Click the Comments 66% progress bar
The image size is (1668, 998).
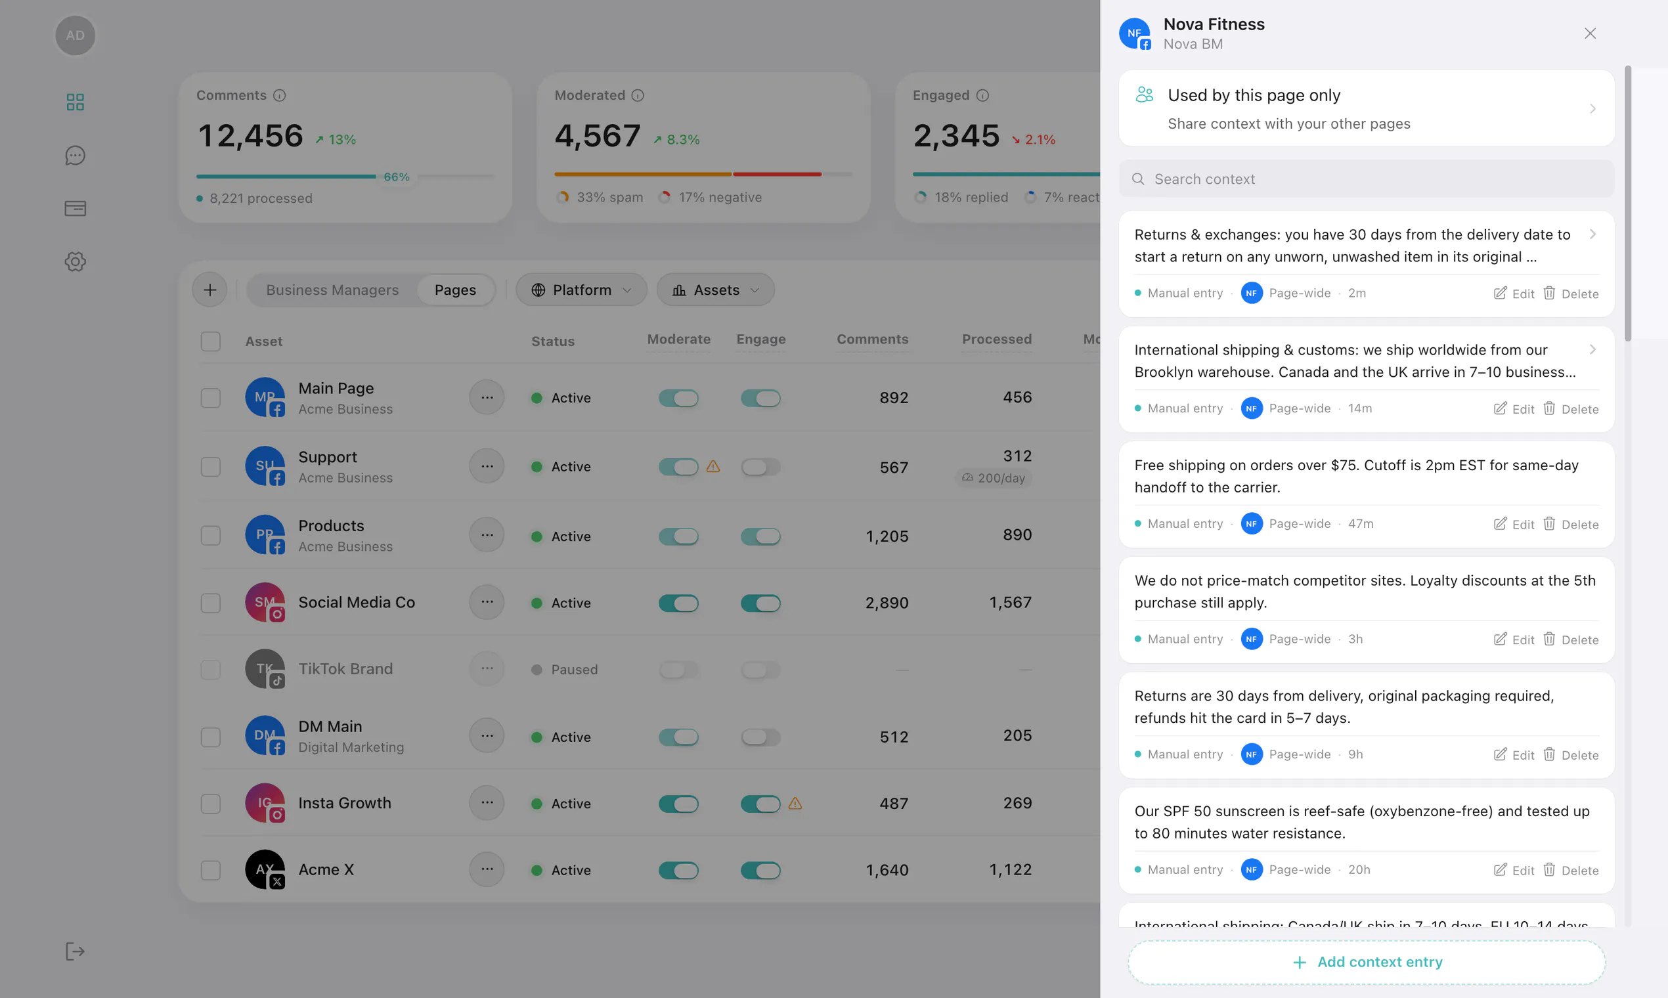tap(345, 176)
